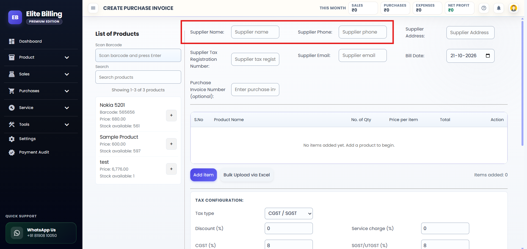Click the Tools icon in sidebar
This screenshot has width=527, height=249.
tap(12, 124)
